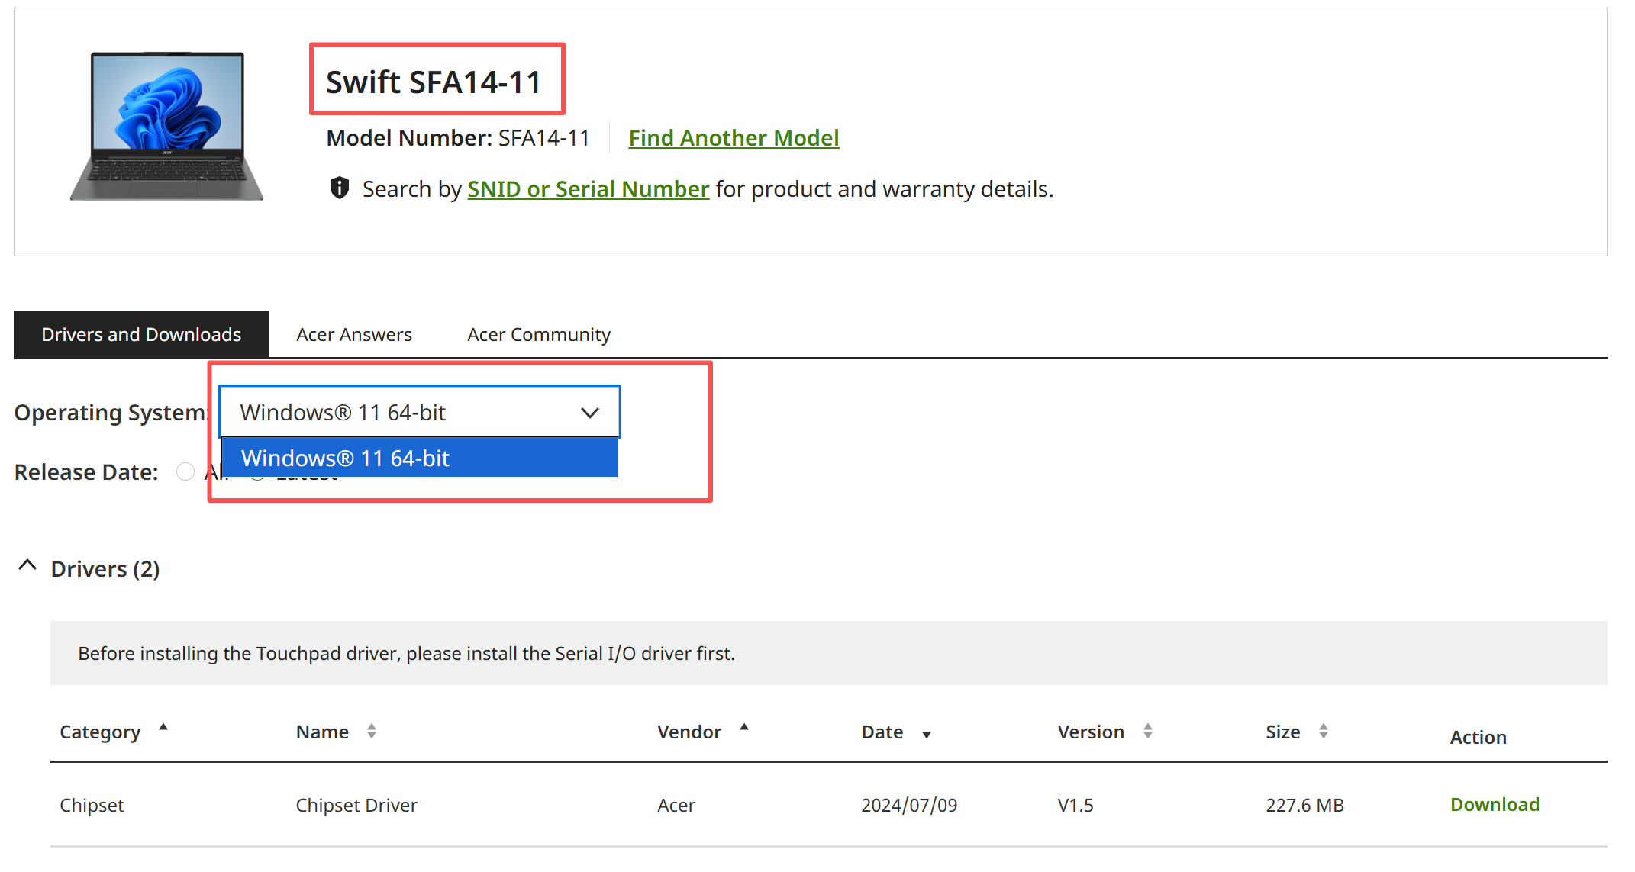
Task: Click the Find Another Model link
Action: [x=734, y=137]
